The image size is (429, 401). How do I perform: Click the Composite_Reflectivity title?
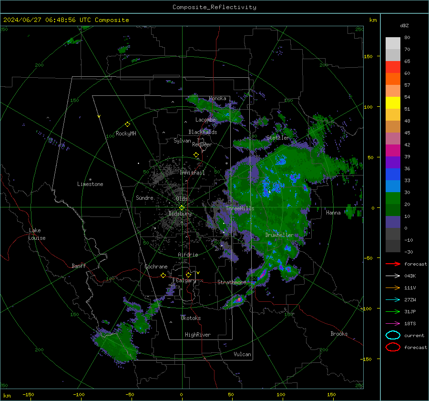tap(214, 7)
